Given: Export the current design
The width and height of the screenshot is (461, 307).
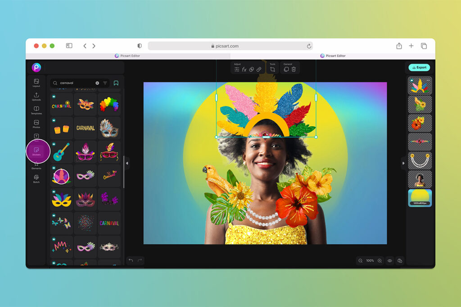Looking at the screenshot, I should coord(419,67).
